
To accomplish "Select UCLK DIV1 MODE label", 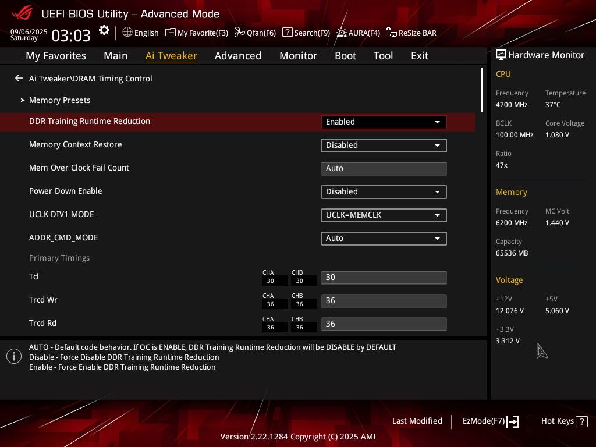I will (62, 214).
